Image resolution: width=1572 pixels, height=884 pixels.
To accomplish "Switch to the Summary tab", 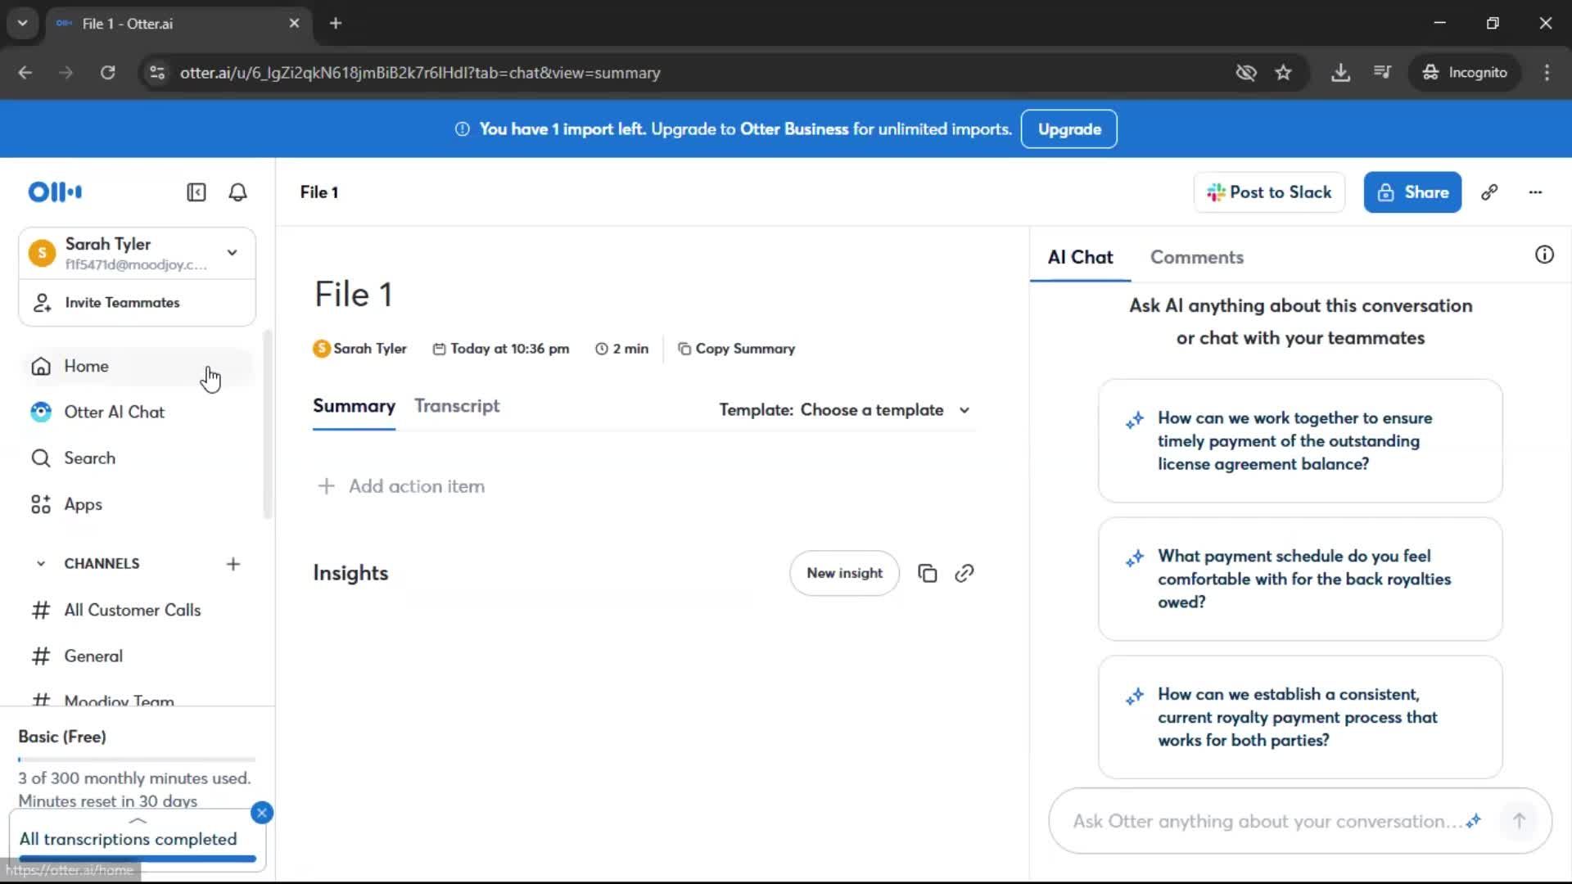I will (x=354, y=407).
